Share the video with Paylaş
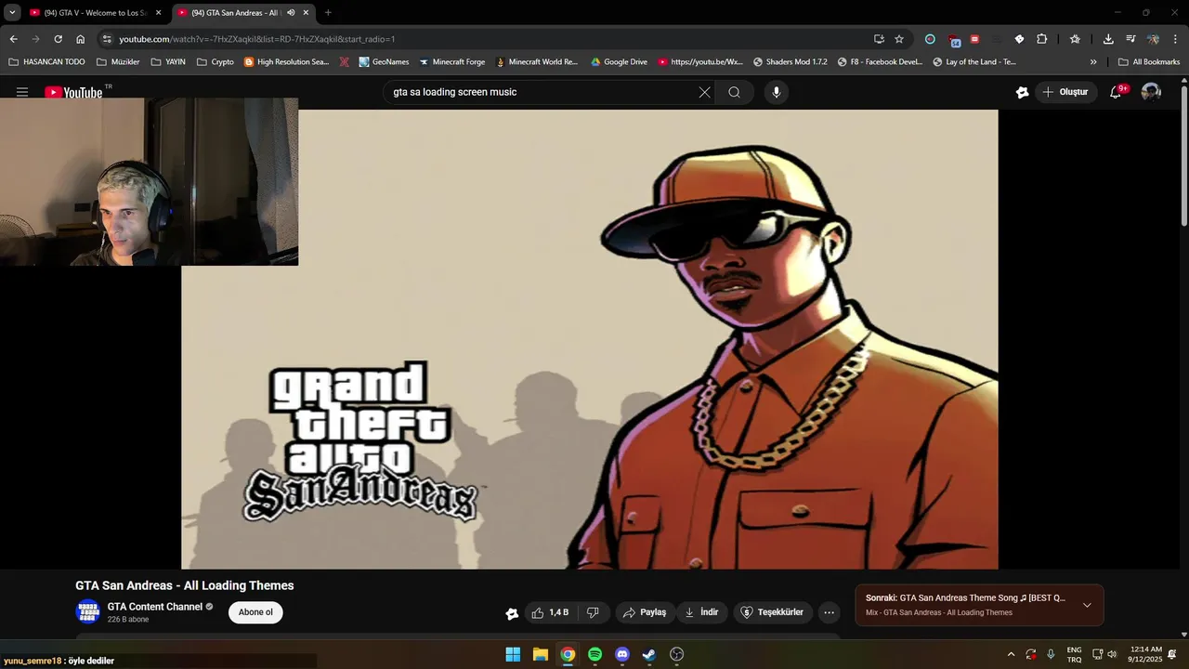This screenshot has width=1189, height=669. pos(644,612)
